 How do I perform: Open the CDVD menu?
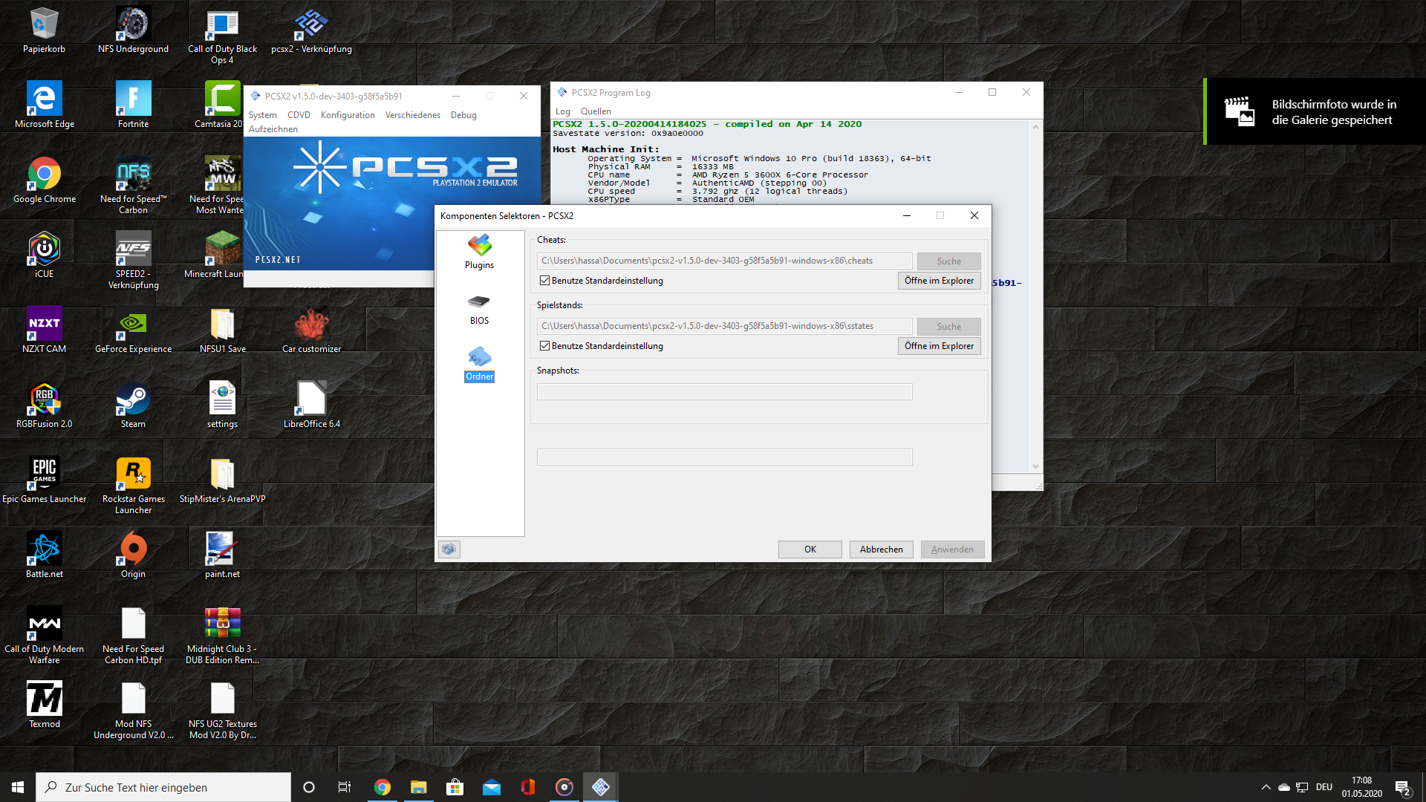coord(299,115)
